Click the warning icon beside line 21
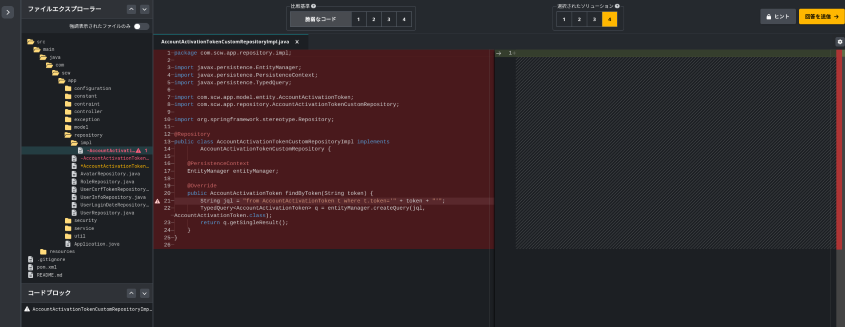 (158, 201)
